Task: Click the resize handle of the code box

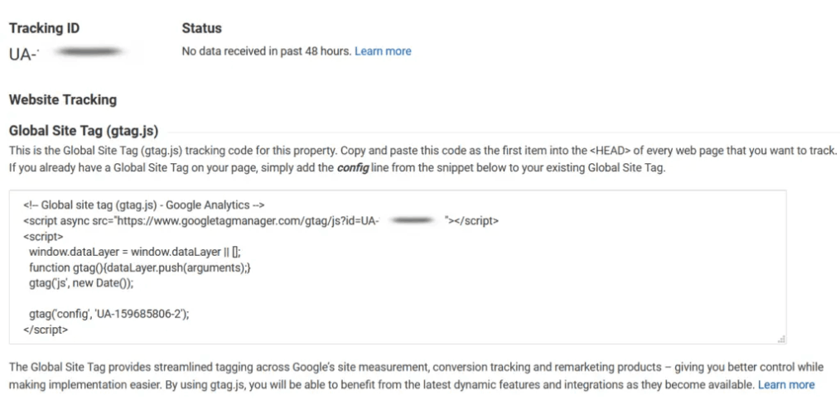Action: pos(782,339)
